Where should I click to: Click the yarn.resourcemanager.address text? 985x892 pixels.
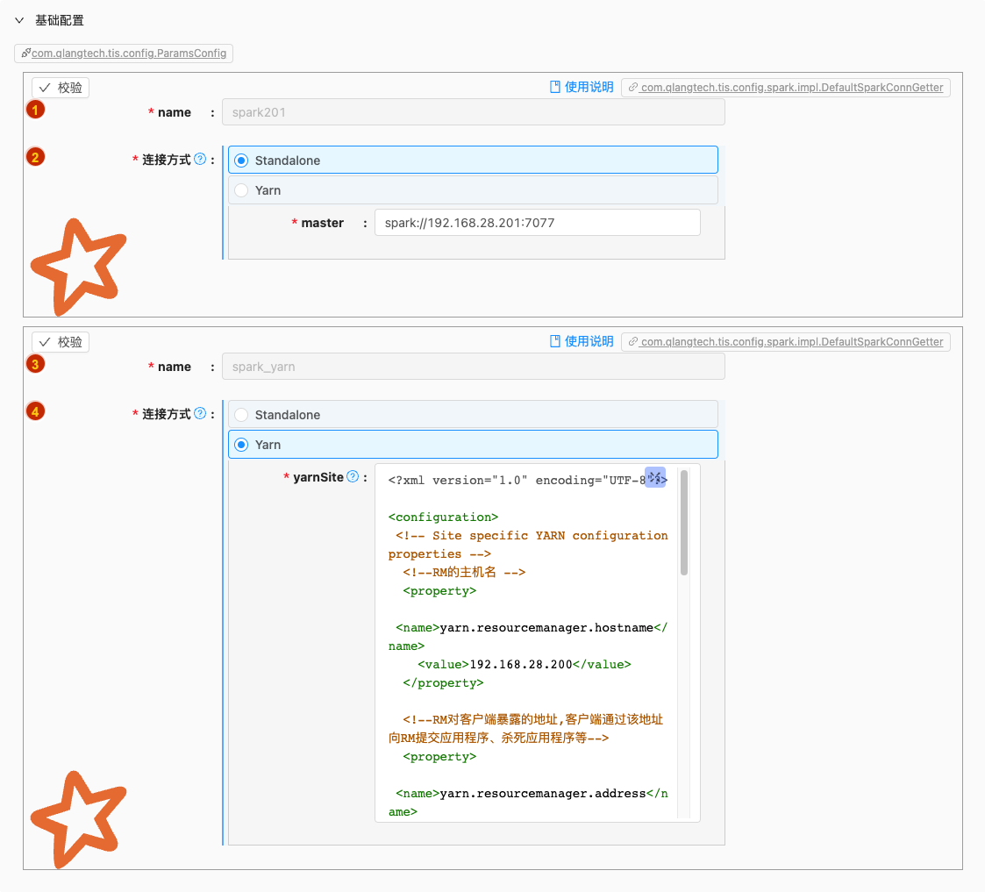[543, 794]
